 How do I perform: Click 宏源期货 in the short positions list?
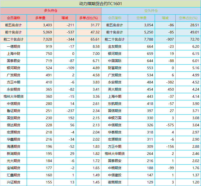(x=115, y=139)
